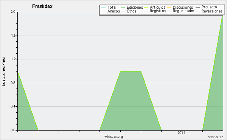Click the Total cyan legend line swatch
The image size is (227, 140).
tap(104, 7)
